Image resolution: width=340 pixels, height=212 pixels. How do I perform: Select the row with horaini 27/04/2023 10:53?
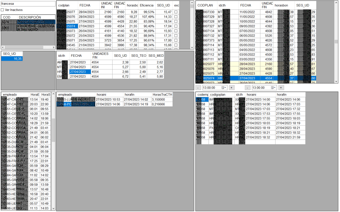pos(109,99)
